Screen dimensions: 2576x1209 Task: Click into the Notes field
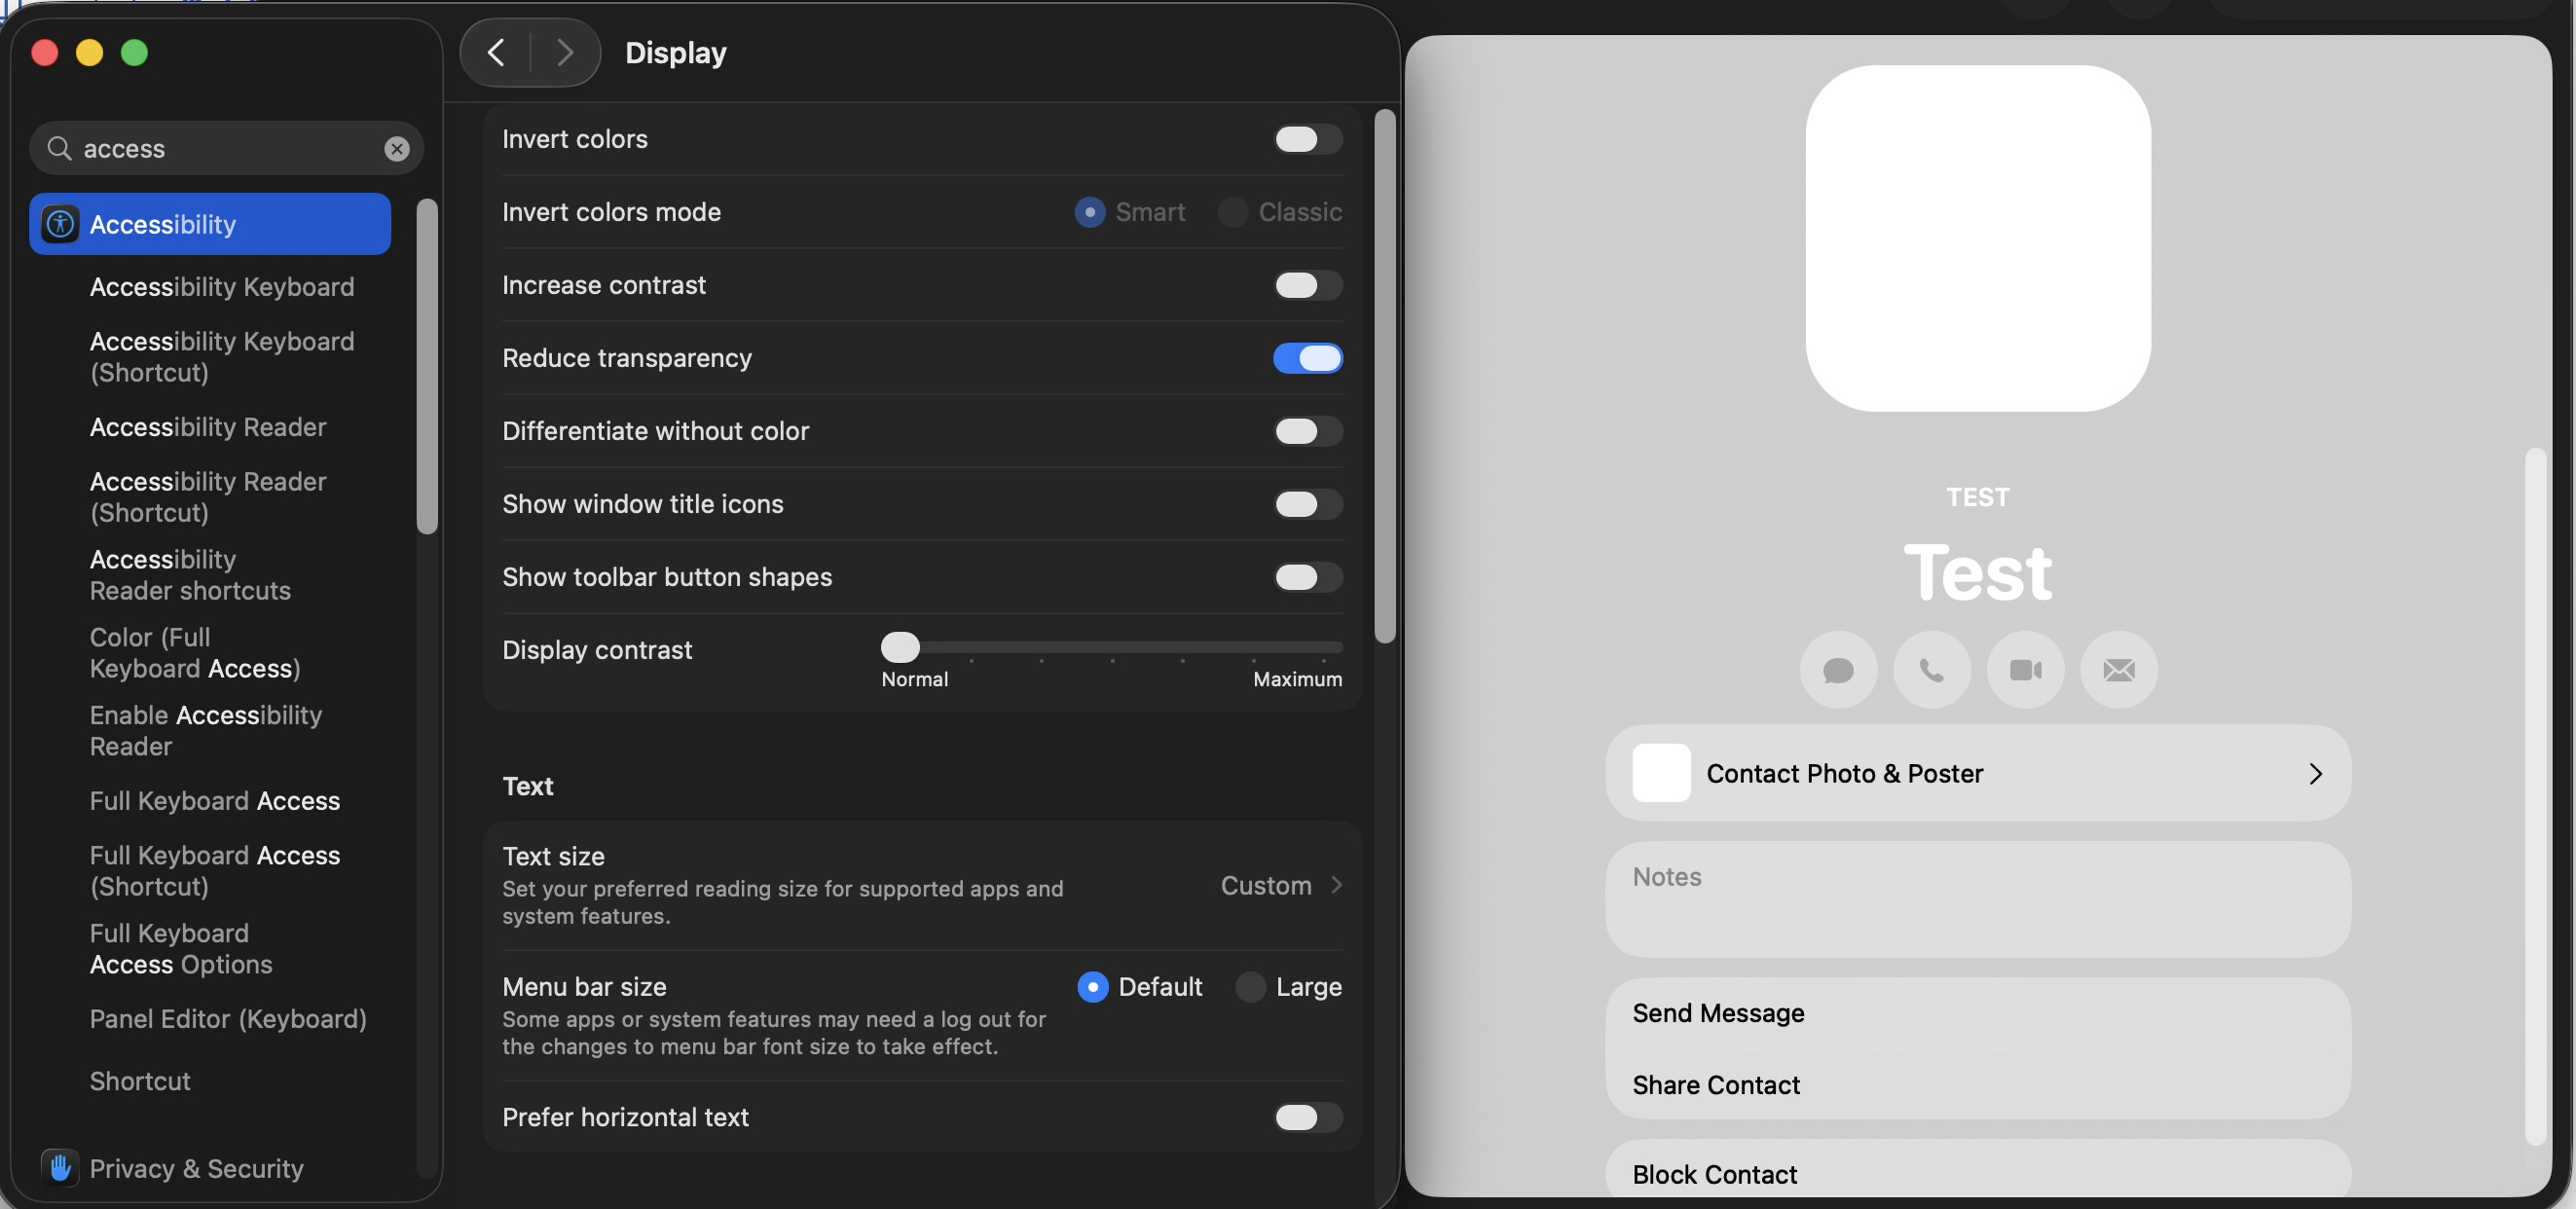(x=1977, y=900)
